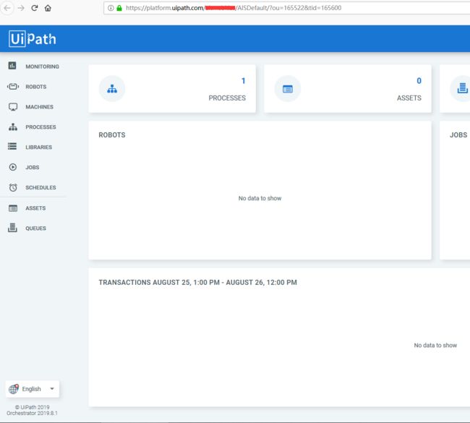Viewport: 470px width, 423px height.
Task: Click the browser back arrow
Action: [7, 8]
